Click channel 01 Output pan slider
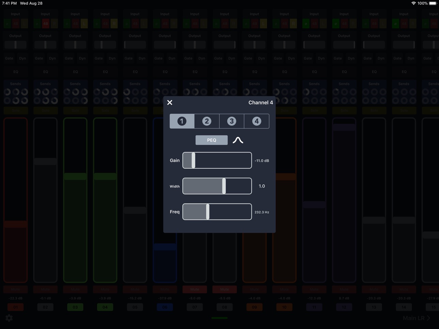 coord(16,45)
